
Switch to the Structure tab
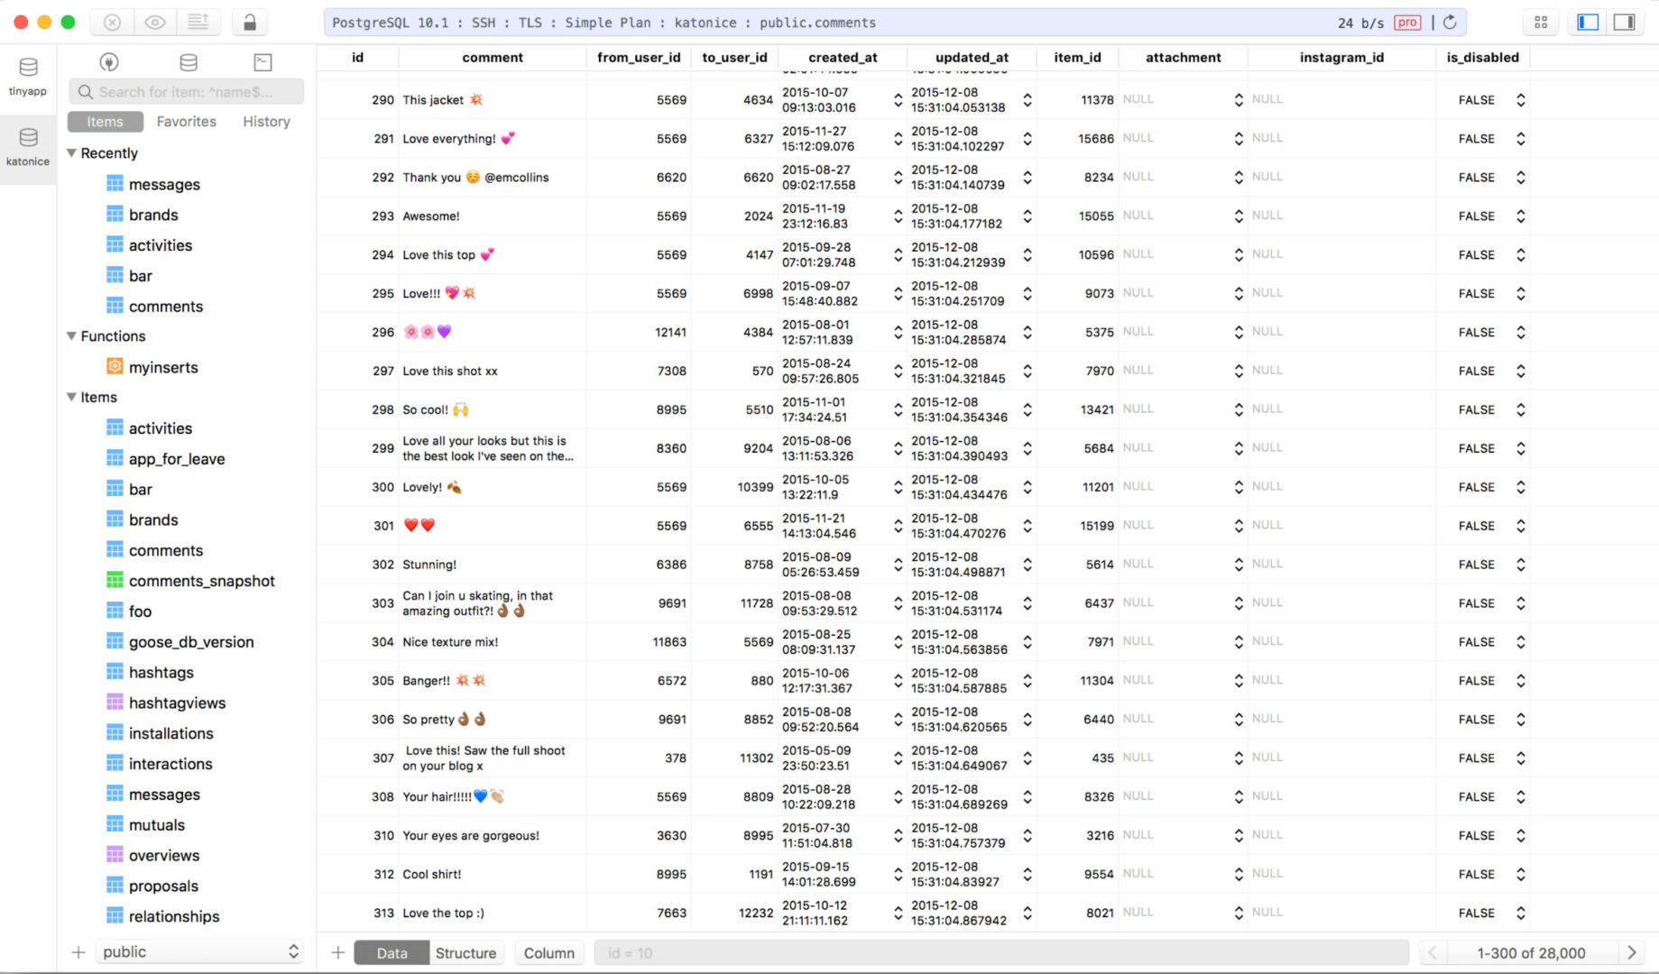(x=465, y=953)
